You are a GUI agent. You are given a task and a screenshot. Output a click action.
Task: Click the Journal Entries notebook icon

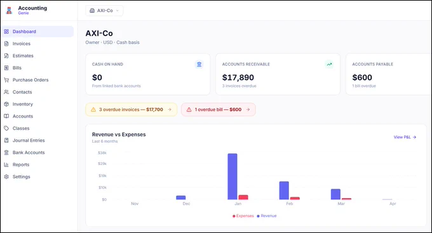[x=6, y=140]
